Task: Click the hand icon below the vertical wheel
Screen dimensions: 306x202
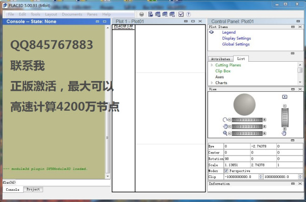Action: click(284, 134)
